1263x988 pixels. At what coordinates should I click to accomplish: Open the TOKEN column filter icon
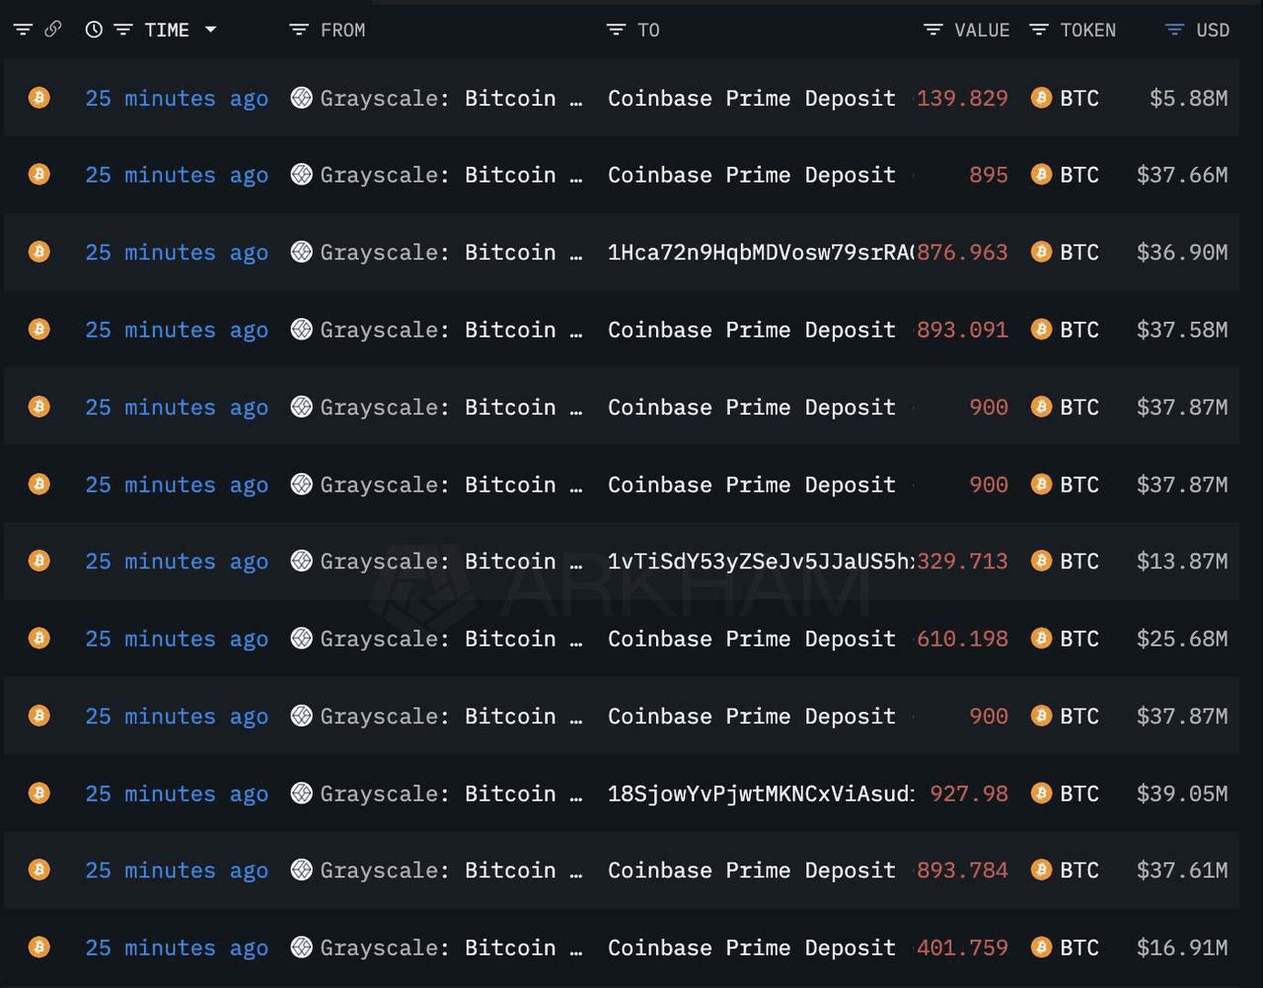click(x=1038, y=30)
